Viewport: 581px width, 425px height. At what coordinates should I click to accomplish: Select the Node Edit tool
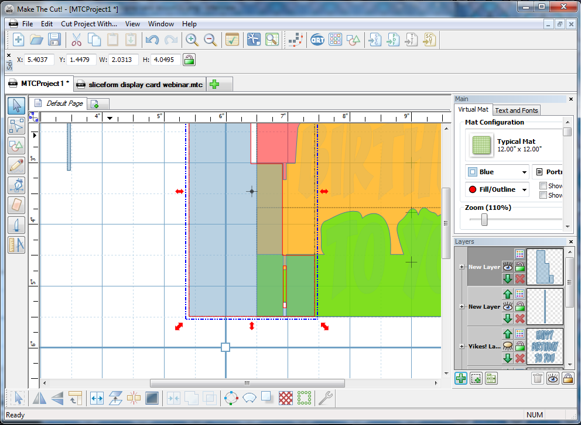tap(16, 126)
